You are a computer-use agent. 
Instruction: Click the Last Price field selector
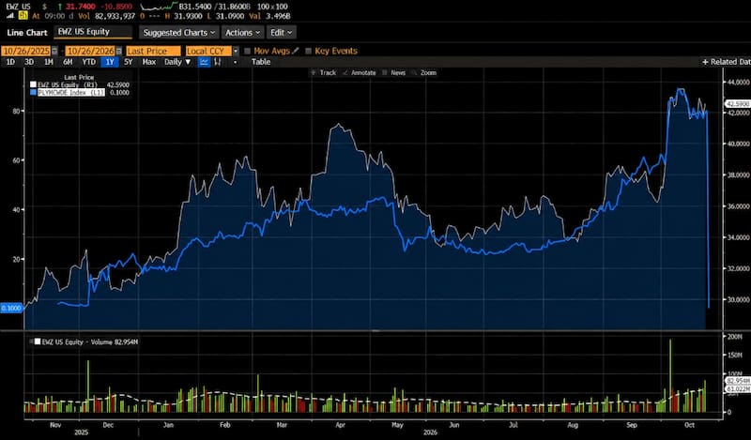[x=153, y=52]
